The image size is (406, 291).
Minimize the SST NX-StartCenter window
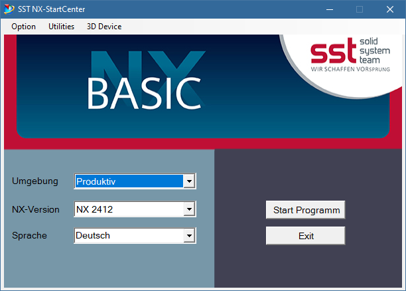pos(330,9)
